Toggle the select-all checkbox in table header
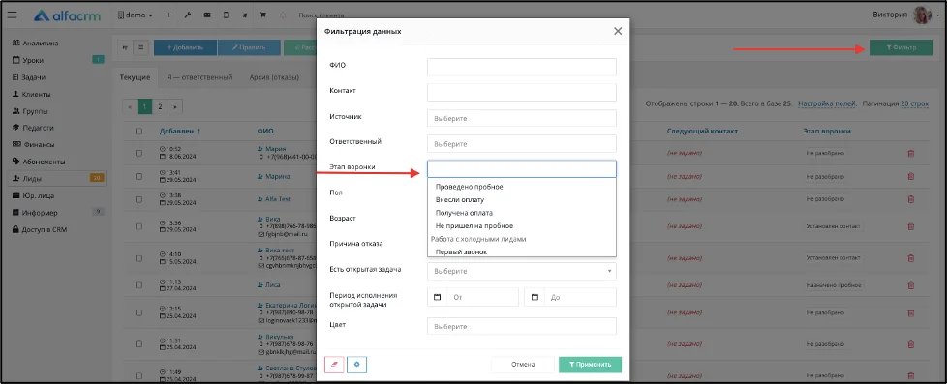The height and width of the screenshot is (384, 948). tap(139, 132)
